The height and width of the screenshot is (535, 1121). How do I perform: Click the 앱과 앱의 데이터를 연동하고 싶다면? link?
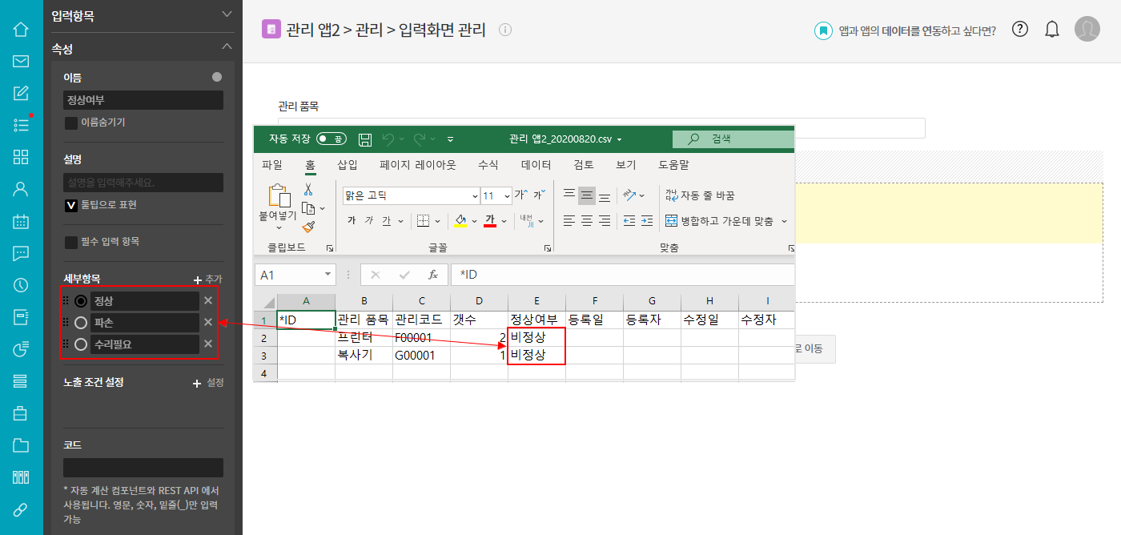pyautogui.click(x=916, y=30)
